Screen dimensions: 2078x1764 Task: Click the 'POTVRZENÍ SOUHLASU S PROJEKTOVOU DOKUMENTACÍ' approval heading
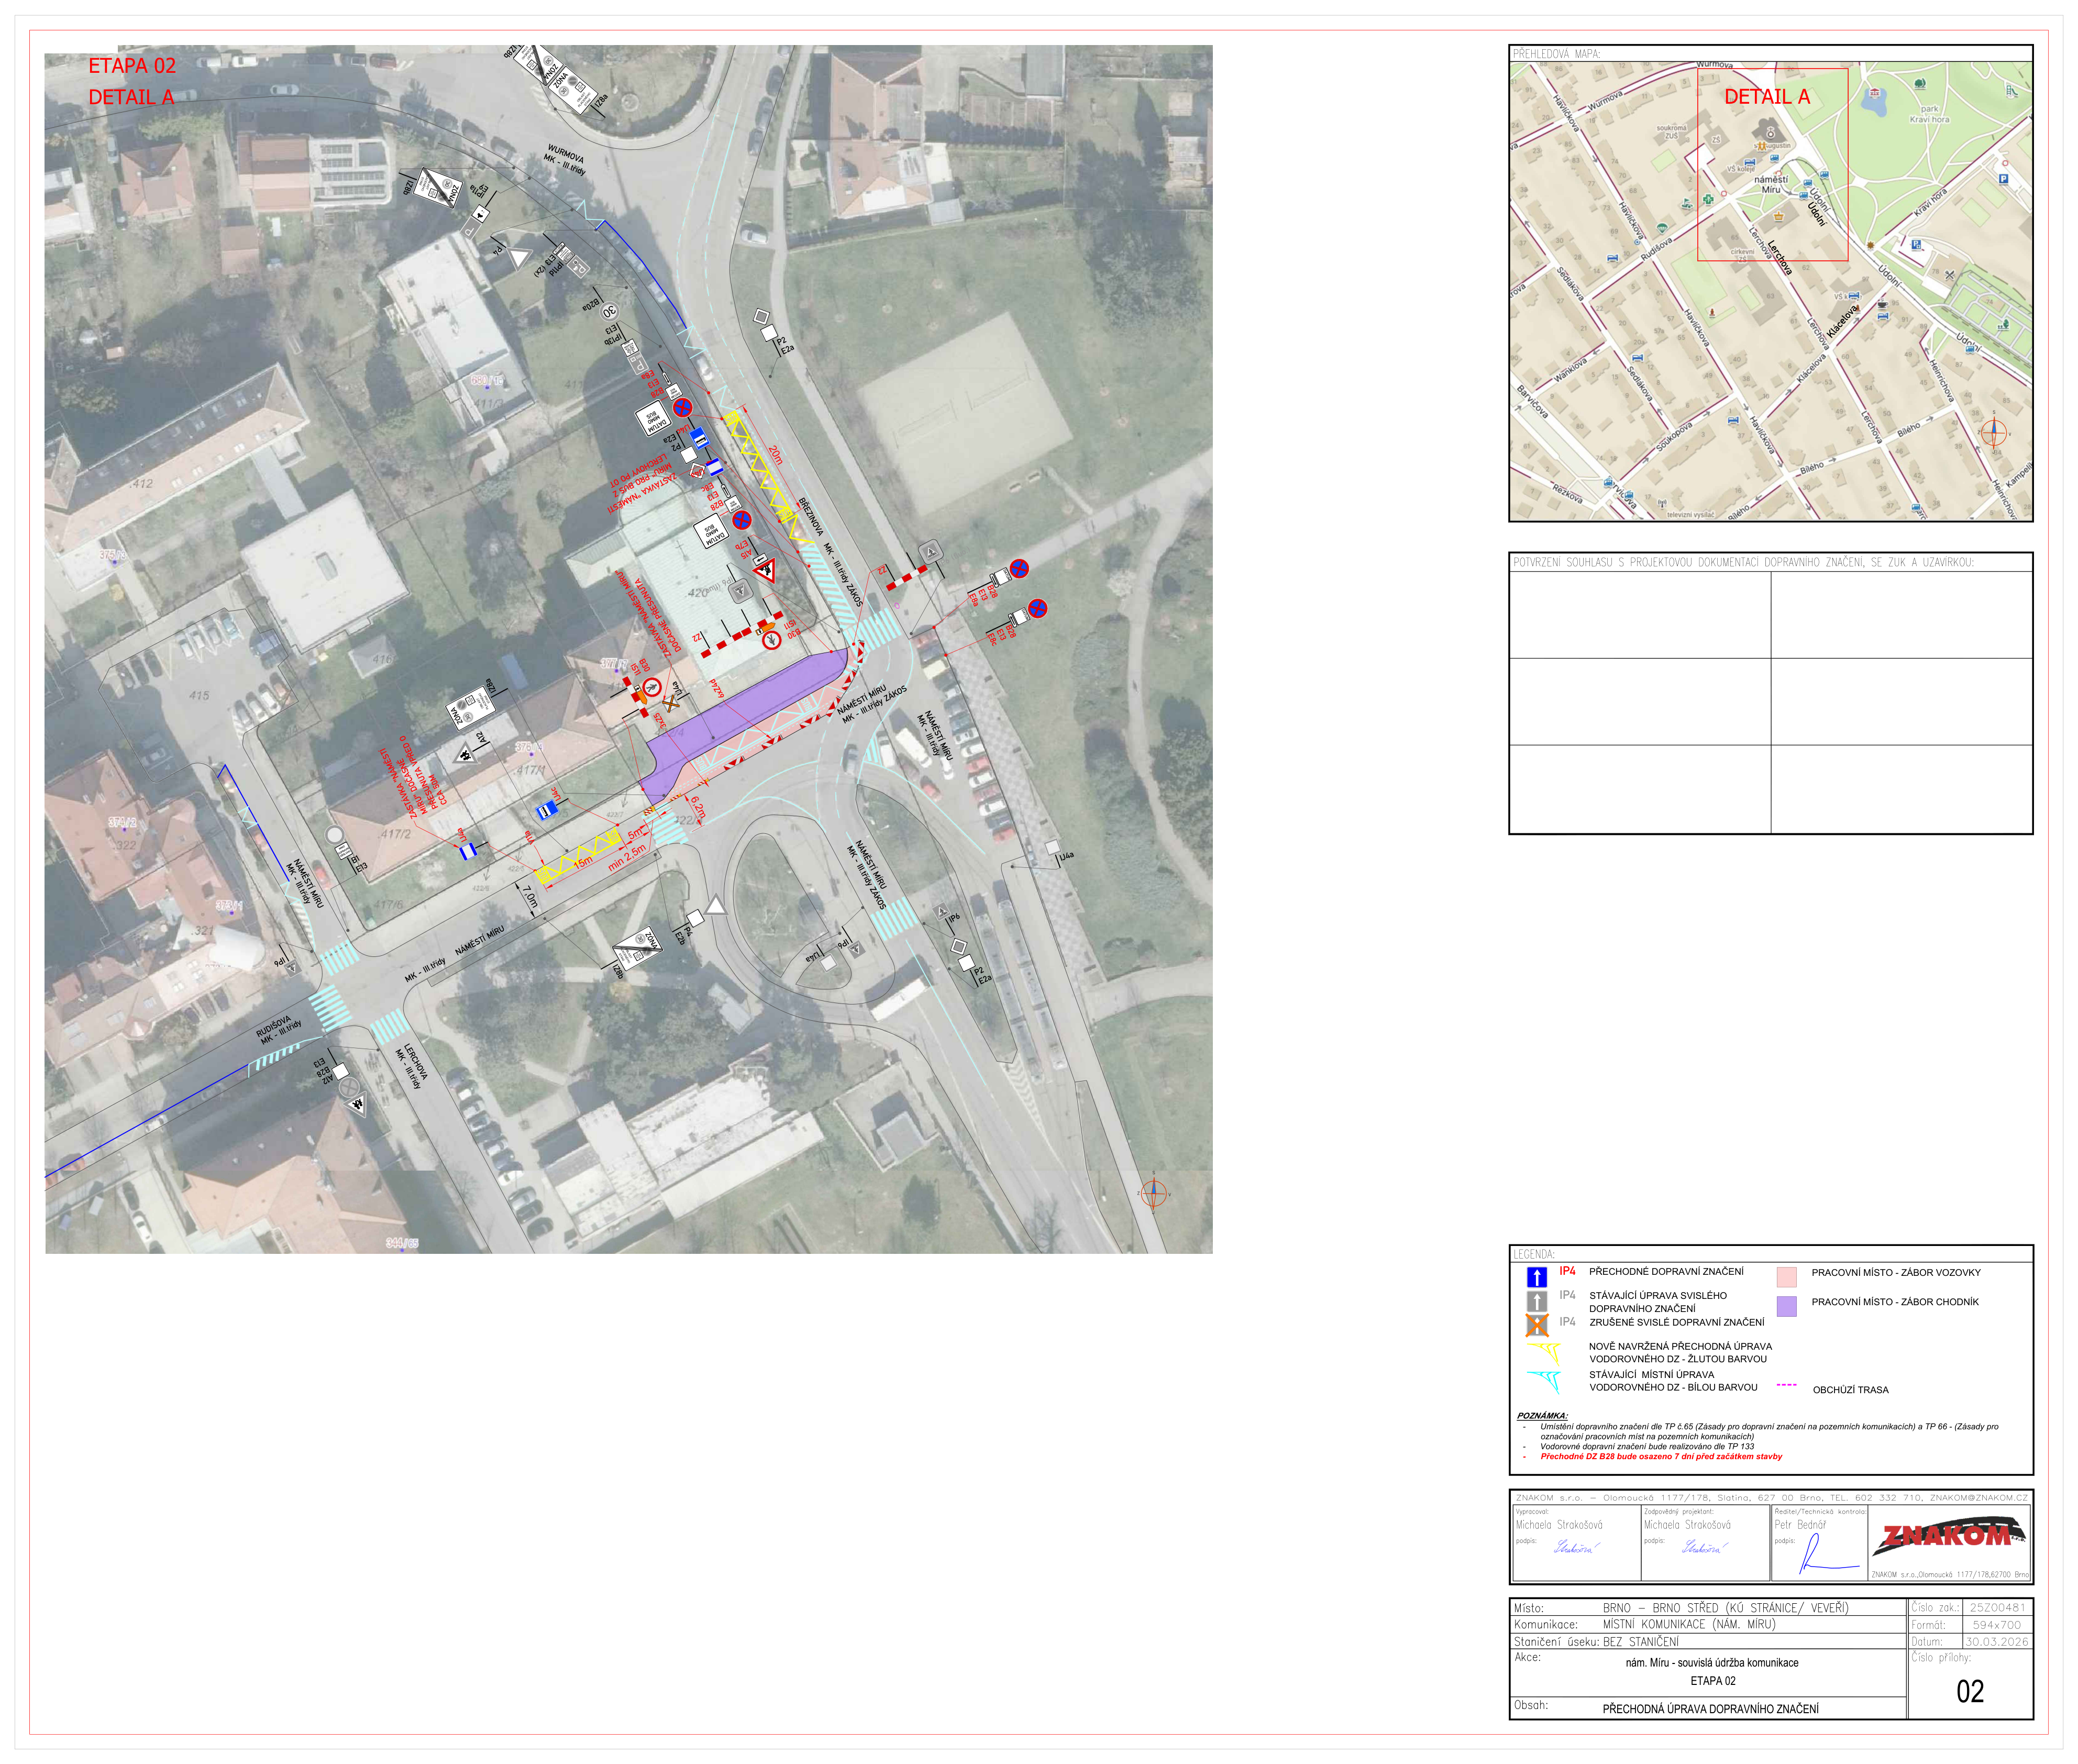(1743, 562)
